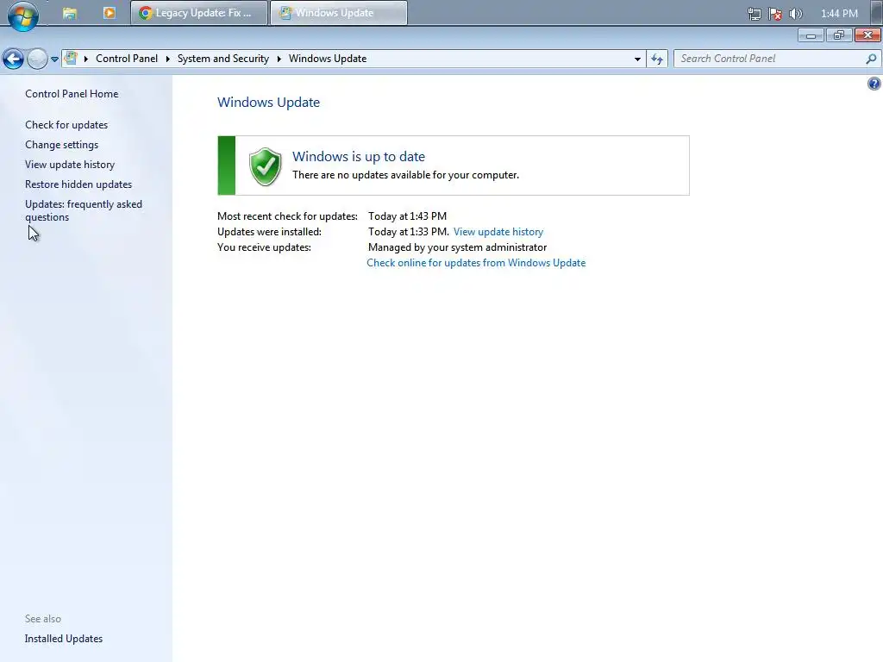The width and height of the screenshot is (883, 662).
Task: Click the Windows Update breadcrumb
Action: (x=327, y=59)
